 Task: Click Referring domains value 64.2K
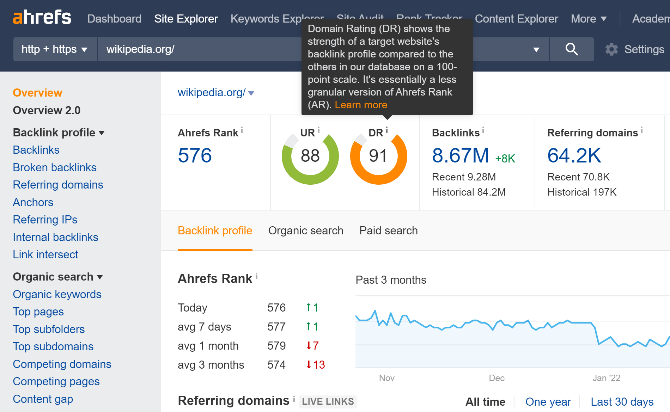pyautogui.click(x=574, y=155)
